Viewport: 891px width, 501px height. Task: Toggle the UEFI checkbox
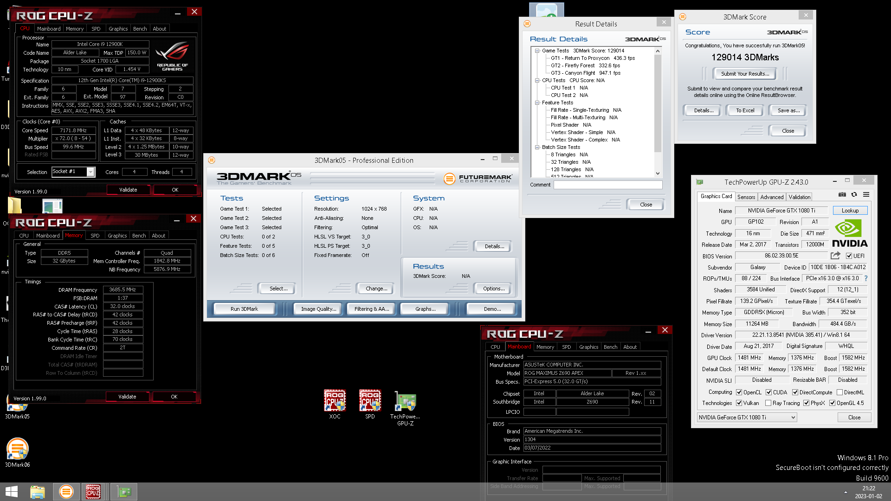point(849,256)
